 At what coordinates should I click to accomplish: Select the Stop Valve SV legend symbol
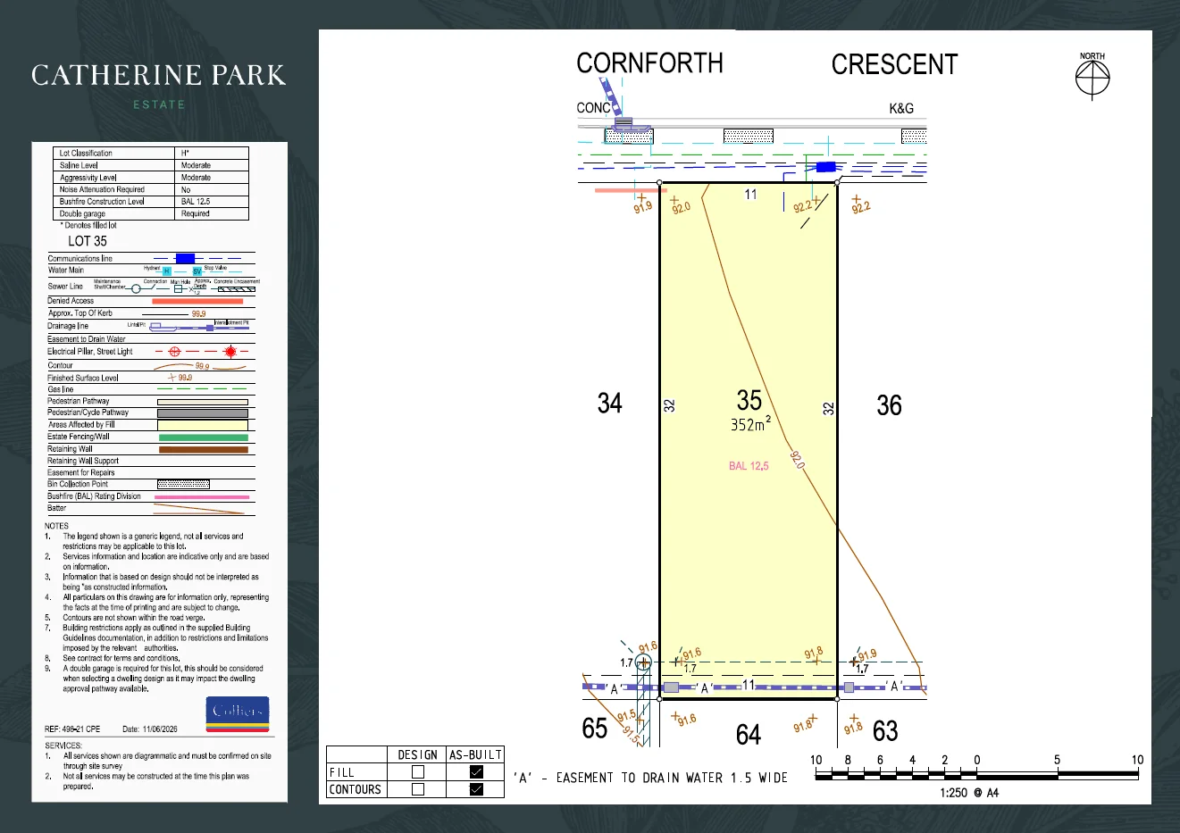[x=197, y=271]
